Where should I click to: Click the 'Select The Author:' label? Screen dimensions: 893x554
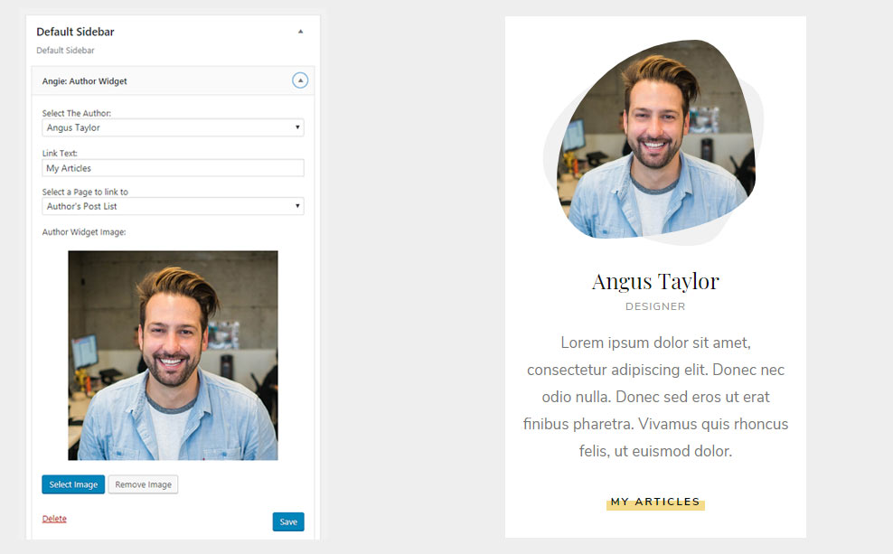pyautogui.click(x=77, y=113)
